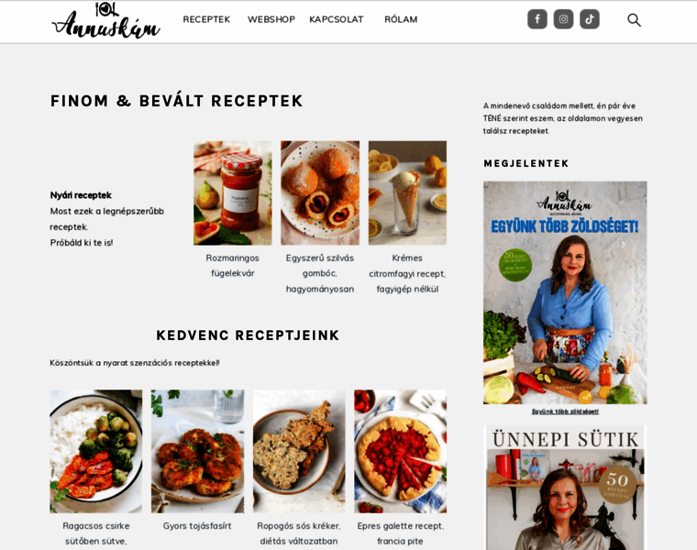Select the lemon ice cream cone photo
This screenshot has width=697, height=550.
pos(407,192)
